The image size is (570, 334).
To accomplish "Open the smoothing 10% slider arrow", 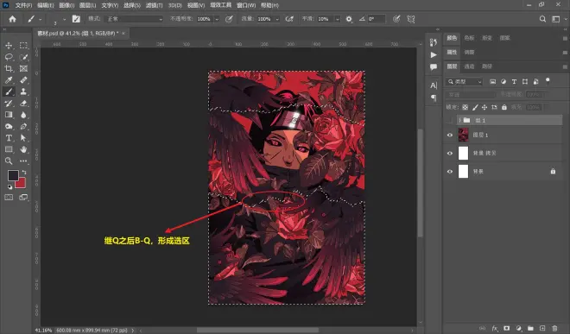I will pos(338,19).
